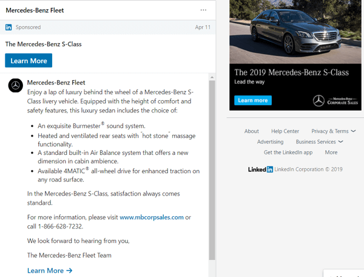
Task: Click Get the LinkedIn app link
Action: point(288,152)
